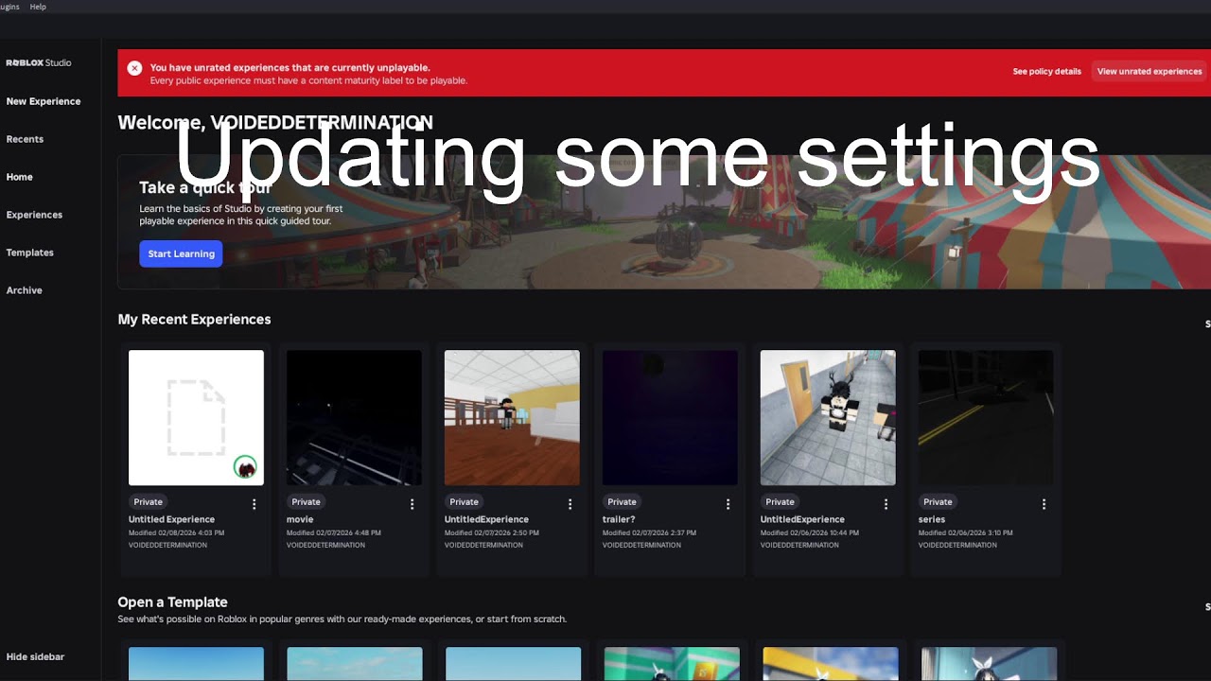Open the movie experience thumbnail

(x=354, y=418)
